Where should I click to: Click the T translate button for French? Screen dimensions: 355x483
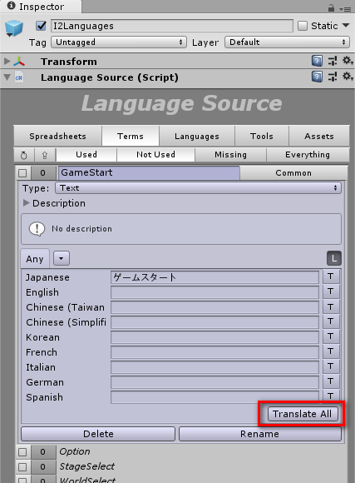tap(331, 351)
